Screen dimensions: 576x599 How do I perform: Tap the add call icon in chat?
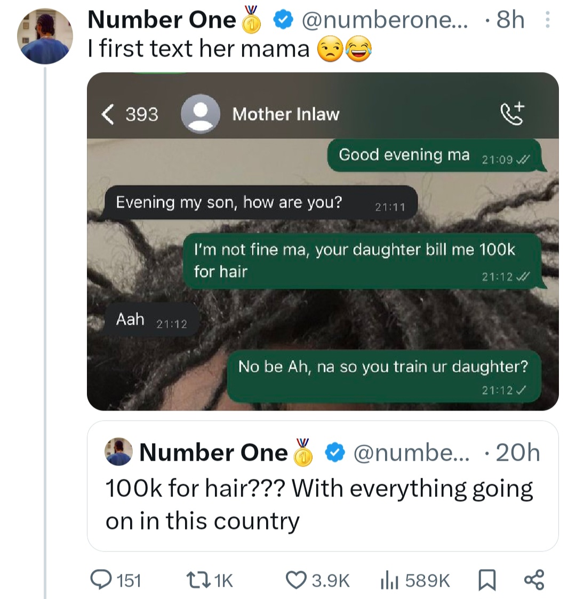coord(512,114)
